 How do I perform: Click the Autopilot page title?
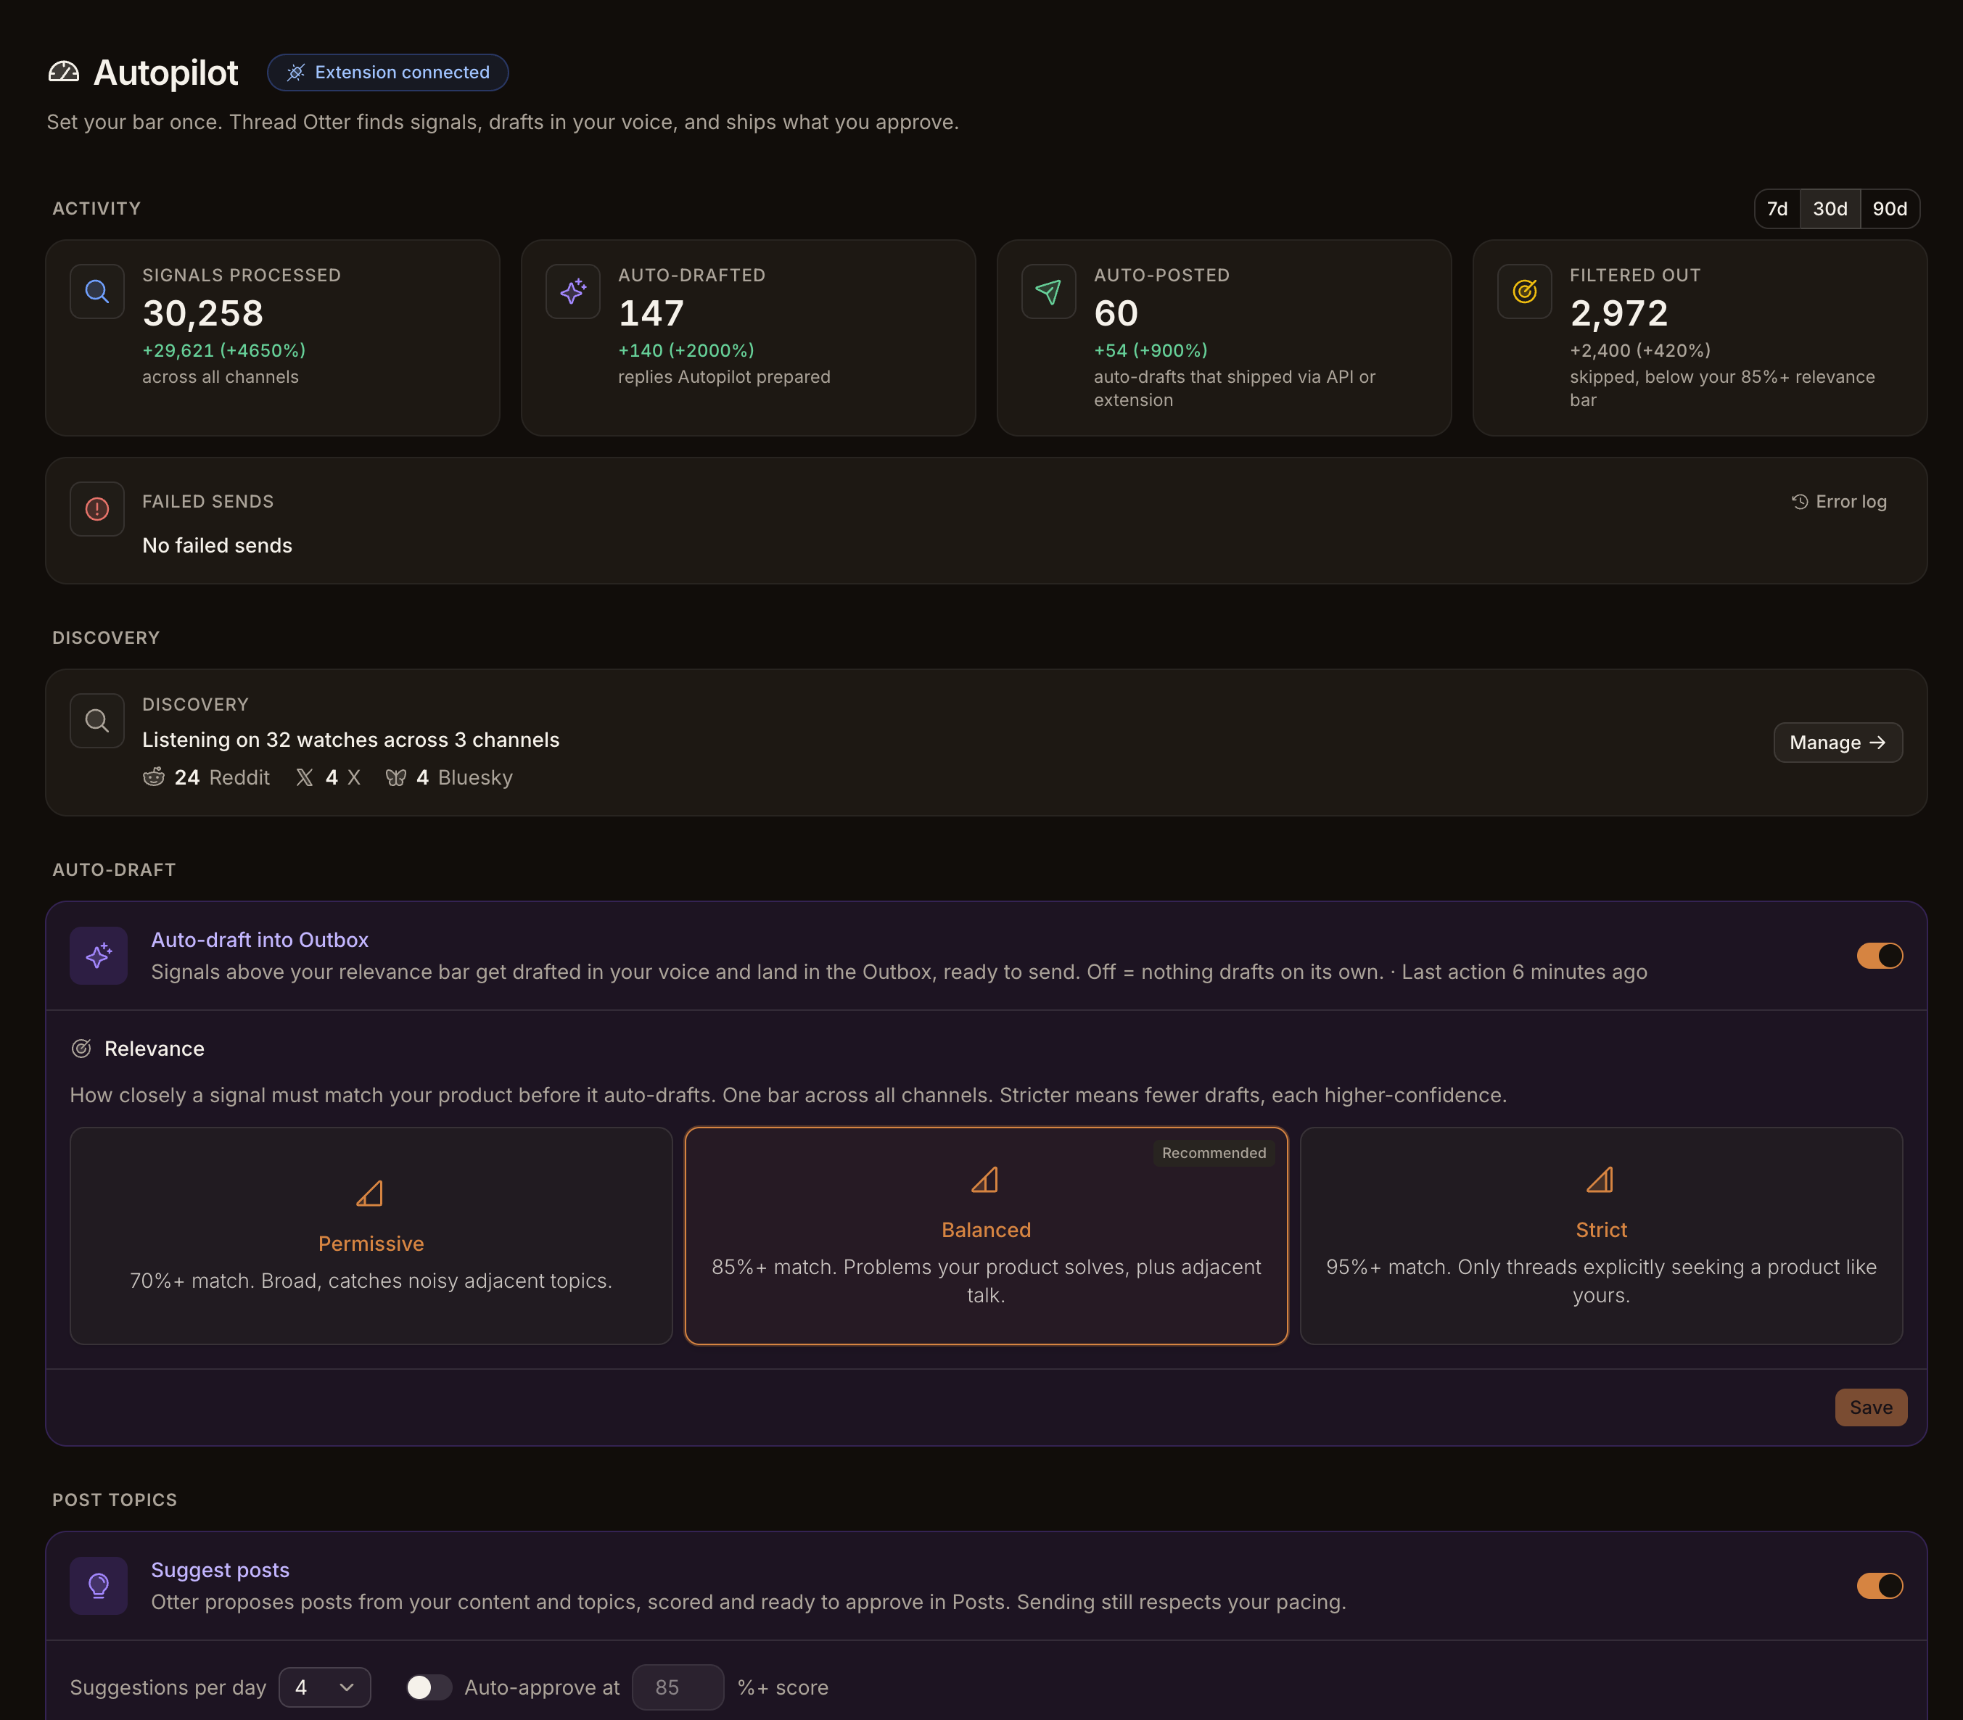click(x=165, y=73)
